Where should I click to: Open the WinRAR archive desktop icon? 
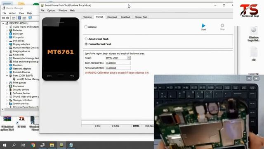pos(7,119)
